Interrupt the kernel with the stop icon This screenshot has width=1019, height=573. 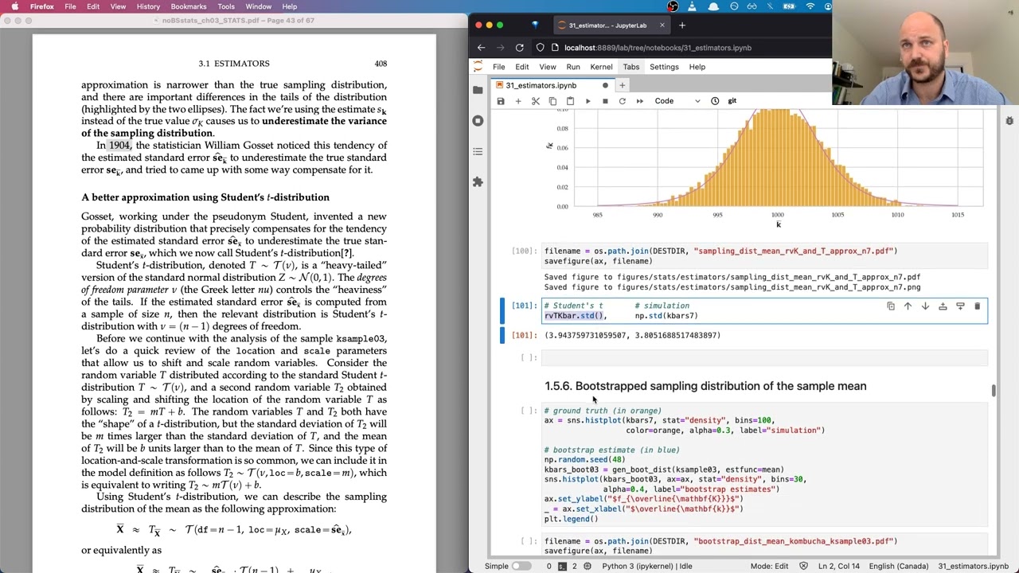pyautogui.click(x=605, y=101)
